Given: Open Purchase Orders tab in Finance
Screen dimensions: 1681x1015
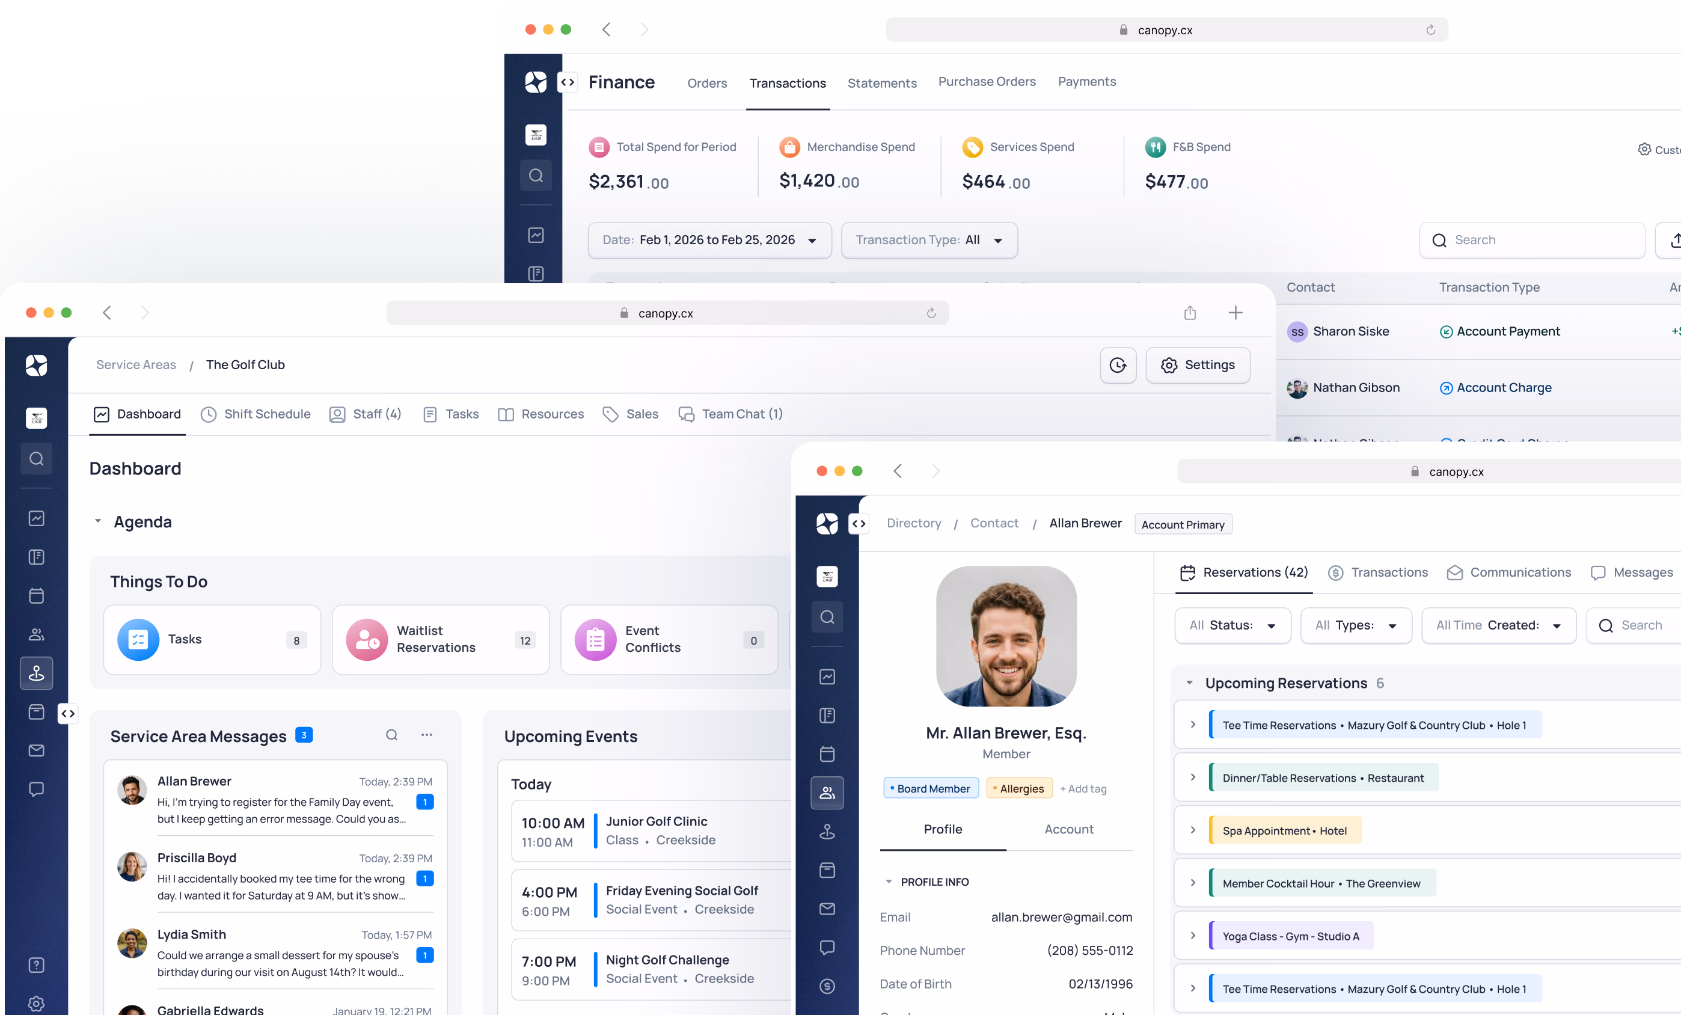Looking at the screenshot, I should click(987, 81).
